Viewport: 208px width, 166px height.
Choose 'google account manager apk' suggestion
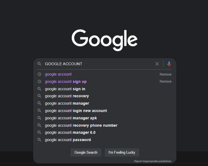(x=105, y=118)
